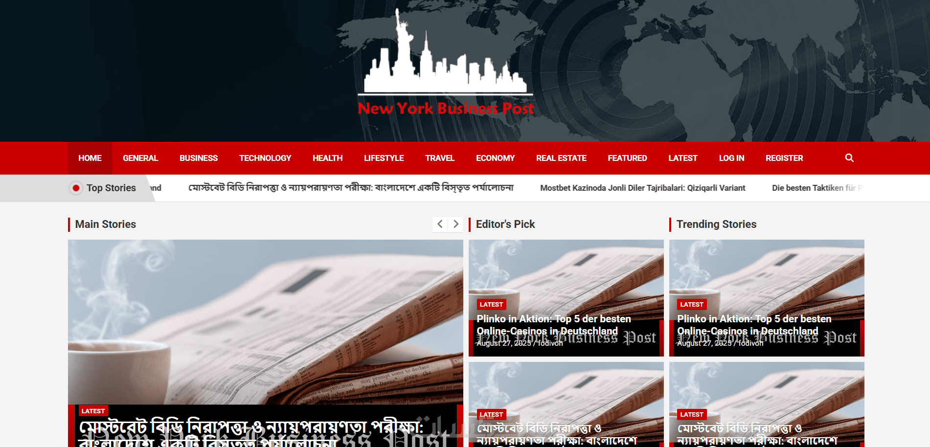This screenshot has width=930, height=447.
Task: Click the Latest tag on Editor's Pick Plinko card
Action: click(x=491, y=304)
